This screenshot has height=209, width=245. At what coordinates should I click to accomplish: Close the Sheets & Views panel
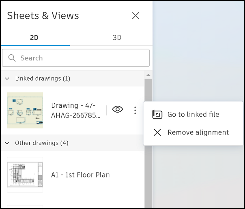[x=135, y=16]
